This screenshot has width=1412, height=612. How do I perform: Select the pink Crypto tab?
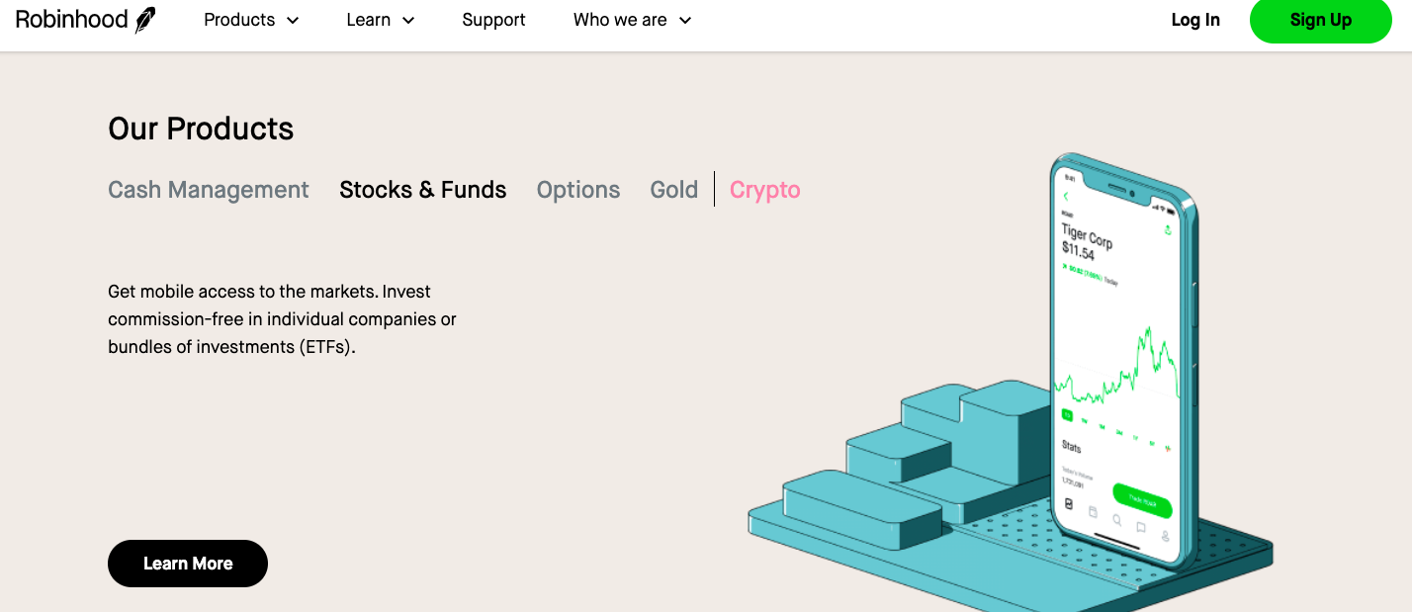pos(765,190)
